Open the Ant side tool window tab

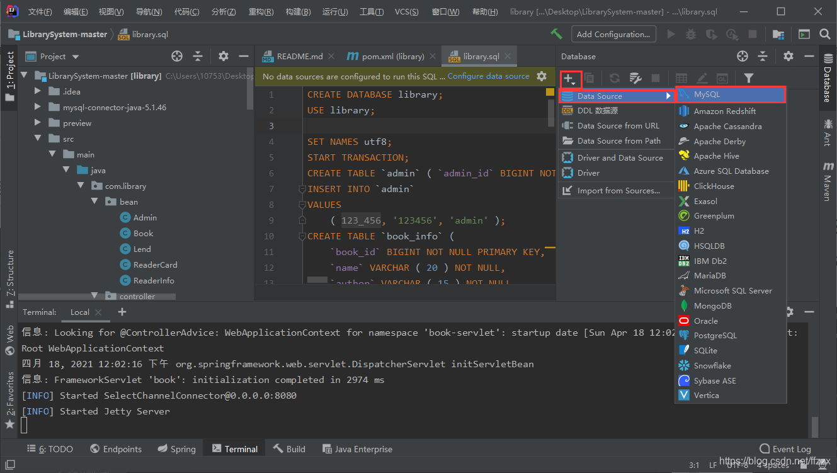(828, 132)
